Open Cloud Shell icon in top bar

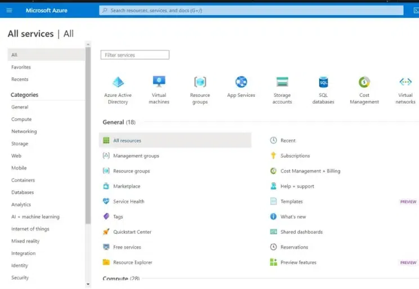click(x=416, y=11)
